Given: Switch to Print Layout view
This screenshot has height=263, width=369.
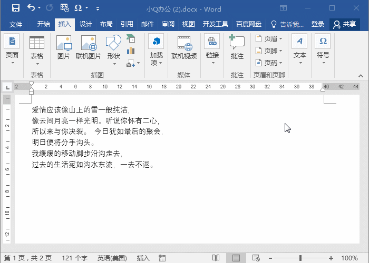Looking at the screenshot, I should point(236,258).
